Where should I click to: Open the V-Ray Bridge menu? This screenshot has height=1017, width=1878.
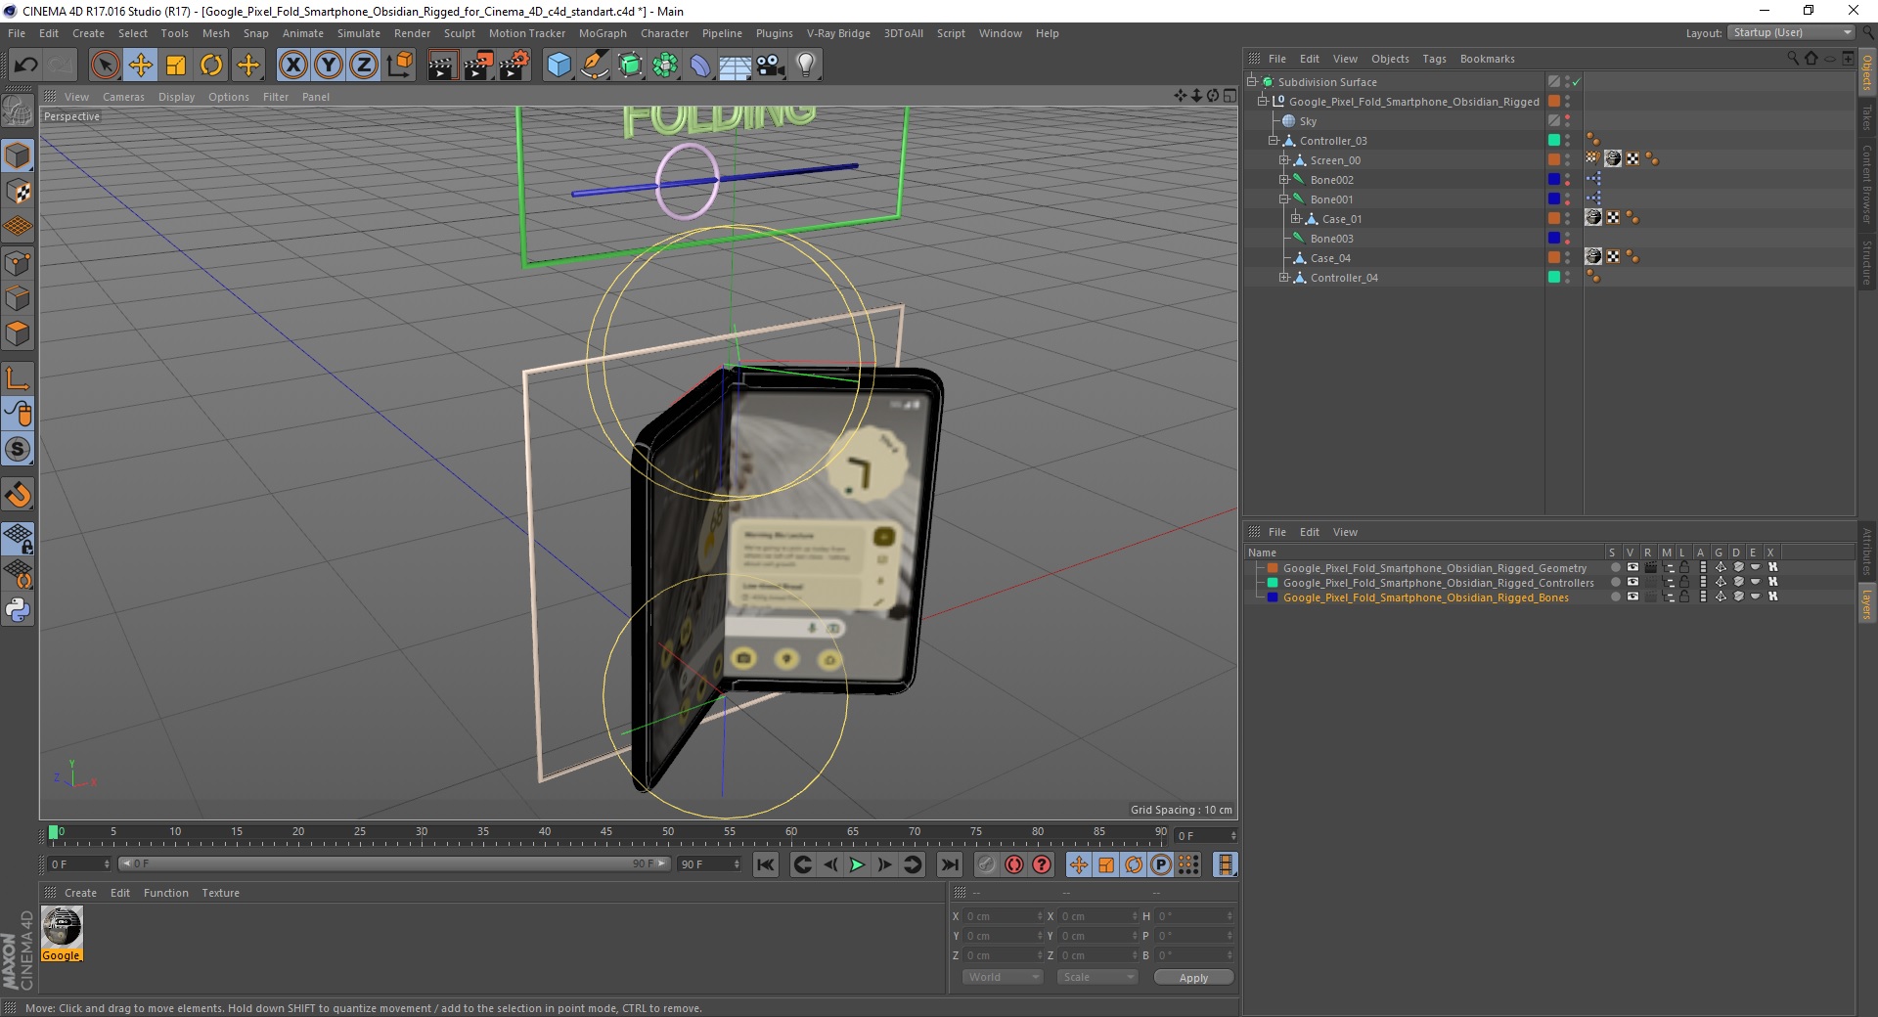(x=838, y=33)
